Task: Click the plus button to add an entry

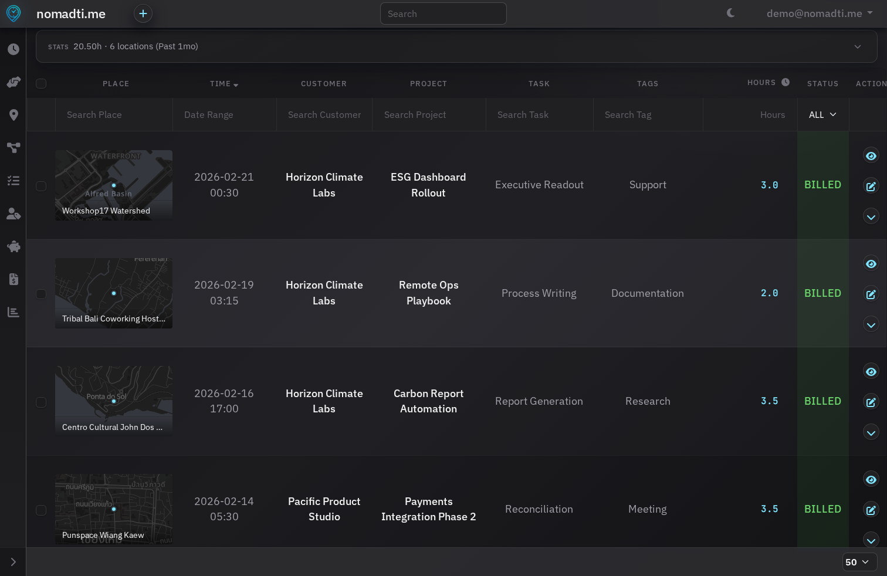Action: coord(143,13)
